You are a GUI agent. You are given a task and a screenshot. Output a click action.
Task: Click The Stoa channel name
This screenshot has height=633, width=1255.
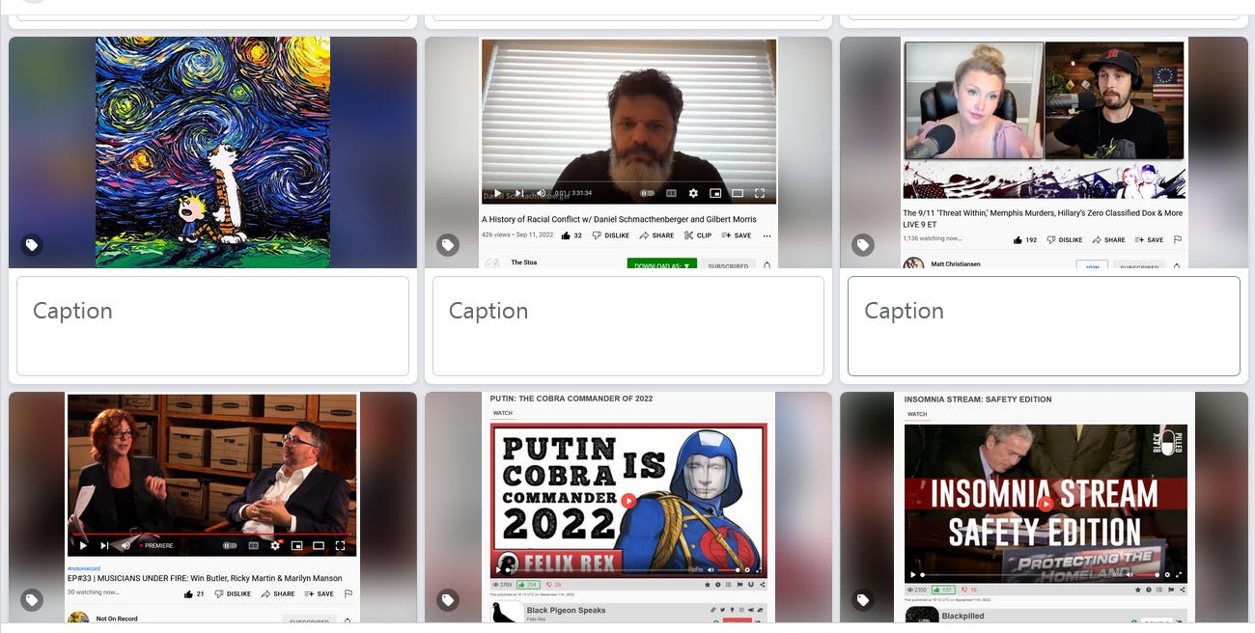click(523, 262)
